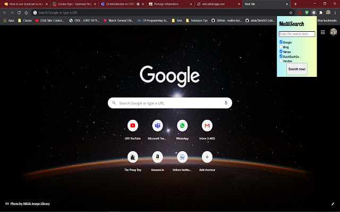
Task: Open the GitHub - mailrocket bookmark
Action: [226, 21]
